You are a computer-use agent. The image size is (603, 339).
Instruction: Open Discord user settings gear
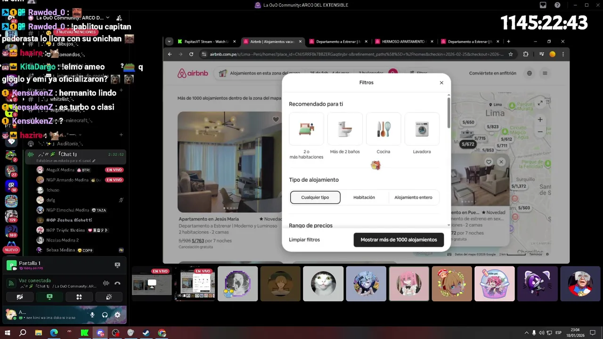click(x=117, y=315)
